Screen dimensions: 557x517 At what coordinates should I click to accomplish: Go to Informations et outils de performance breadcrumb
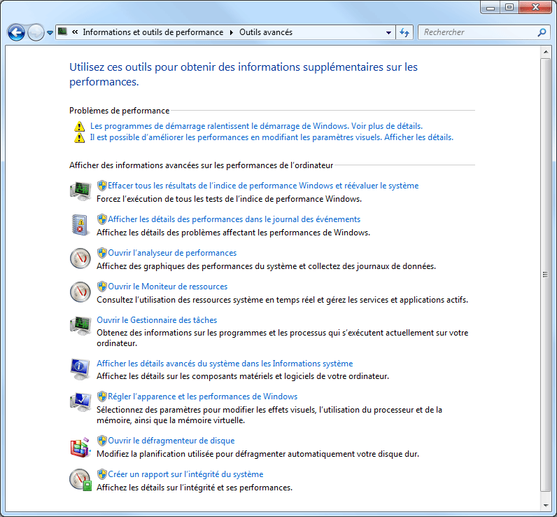153,32
